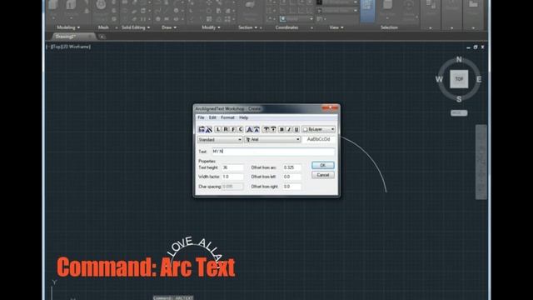Open the ByLayer color dropdown
This screenshot has width=533, height=300.
[x=318, y=129]
